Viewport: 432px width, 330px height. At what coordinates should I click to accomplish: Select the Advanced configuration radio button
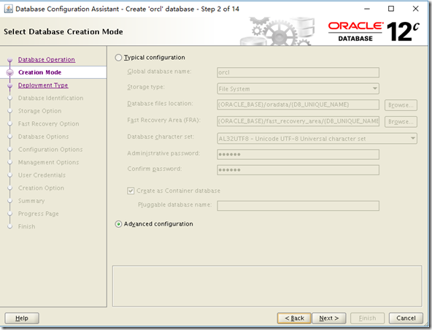(118, 224)
